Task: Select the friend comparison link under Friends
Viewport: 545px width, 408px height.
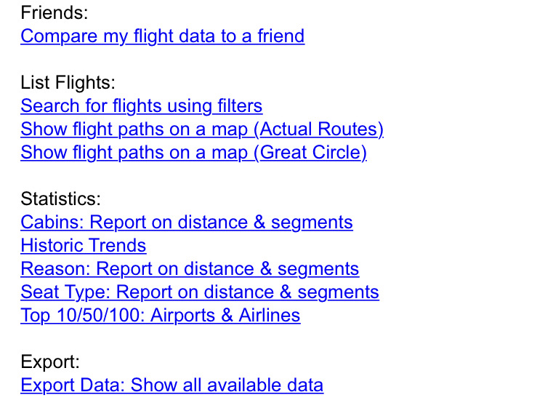Action: [x=162, y=36]
